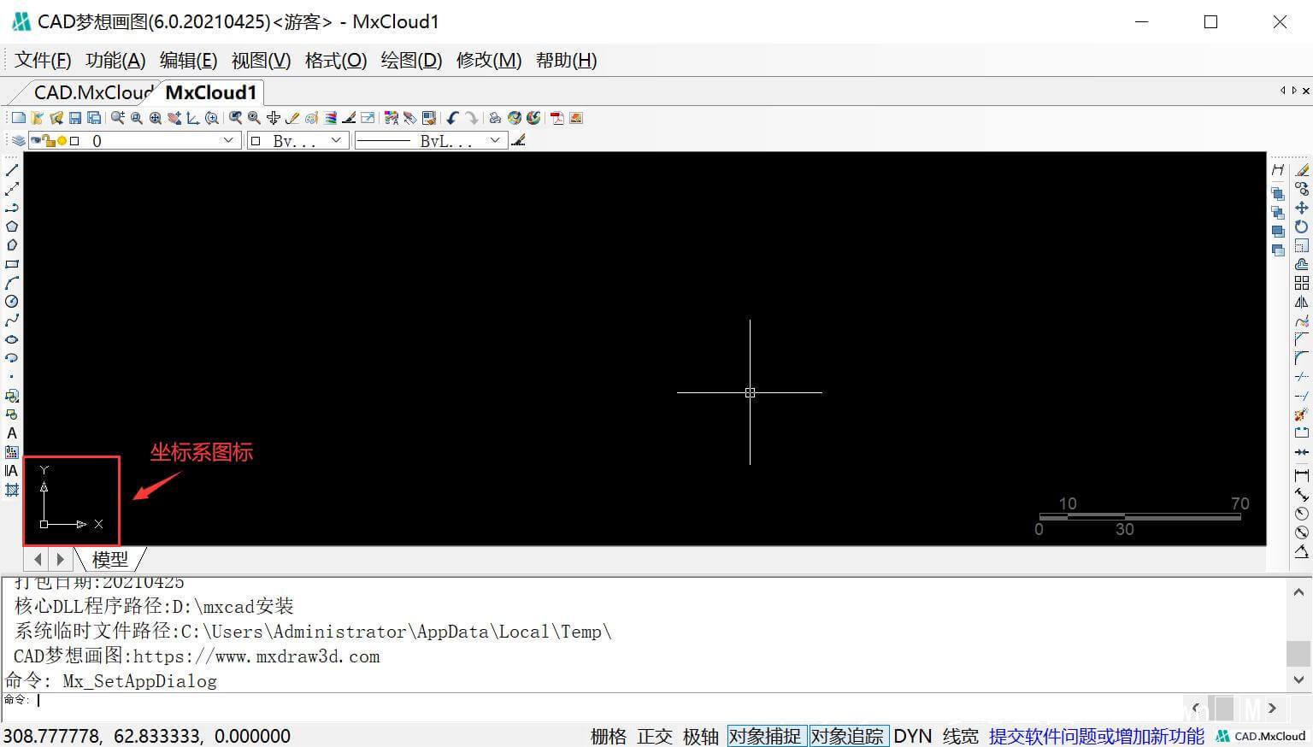Open the color 'Bv...' dropdown
This screenshot has width=1313, height=747.
336,141
